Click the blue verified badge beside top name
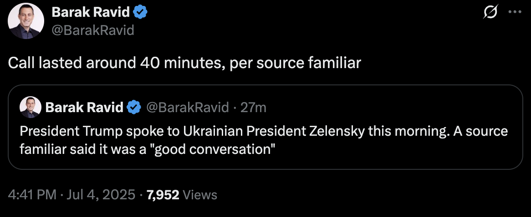This screenshot has width=531, height=217. coord(140,13)
